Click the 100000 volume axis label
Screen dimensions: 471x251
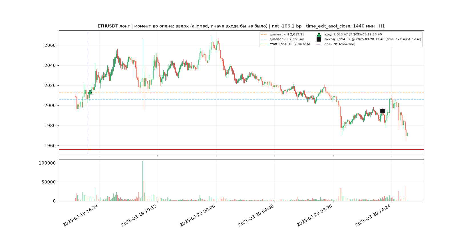(x=47, y=163)
